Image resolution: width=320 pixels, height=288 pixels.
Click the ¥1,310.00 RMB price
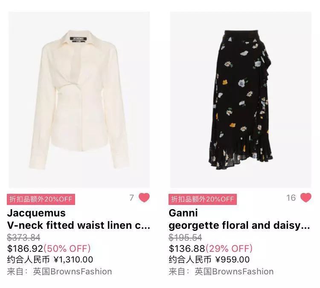73,260
